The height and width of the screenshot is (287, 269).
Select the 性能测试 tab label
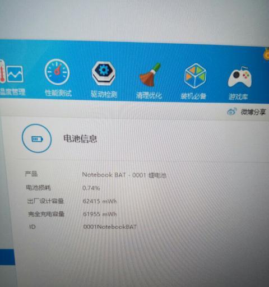point(58,93)
